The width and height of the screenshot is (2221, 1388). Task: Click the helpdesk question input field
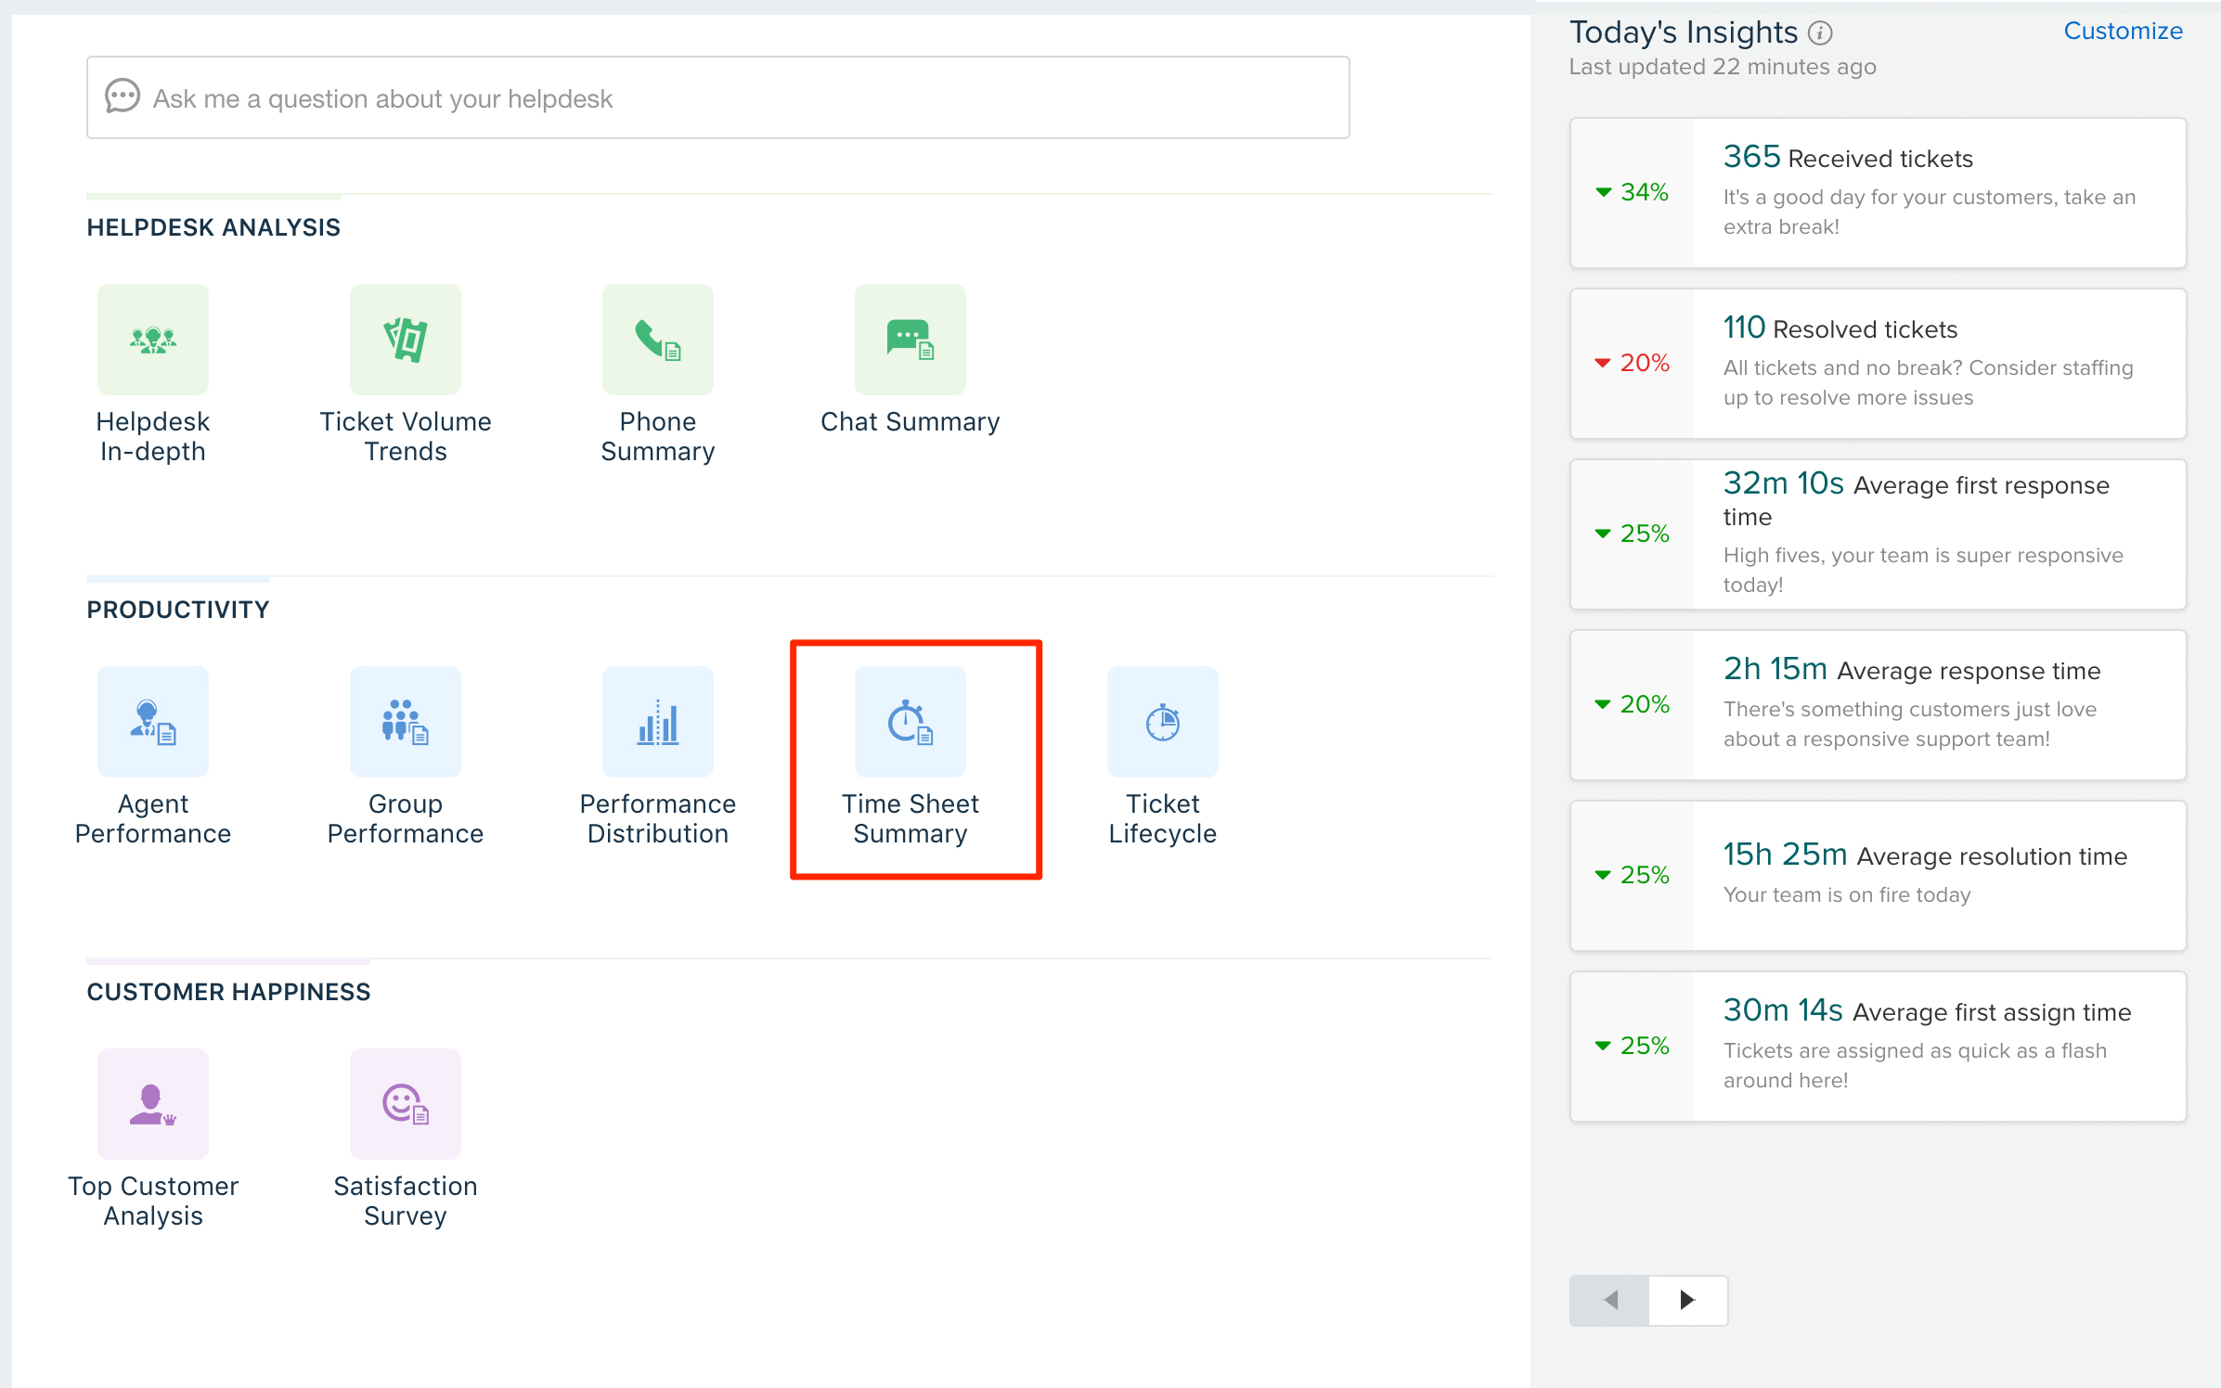coord(717,98)
